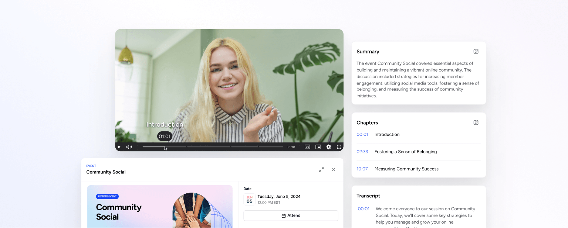Enable closed captions in the video player
This screenshot has height=228, width=568.
(x=307, y=147)
